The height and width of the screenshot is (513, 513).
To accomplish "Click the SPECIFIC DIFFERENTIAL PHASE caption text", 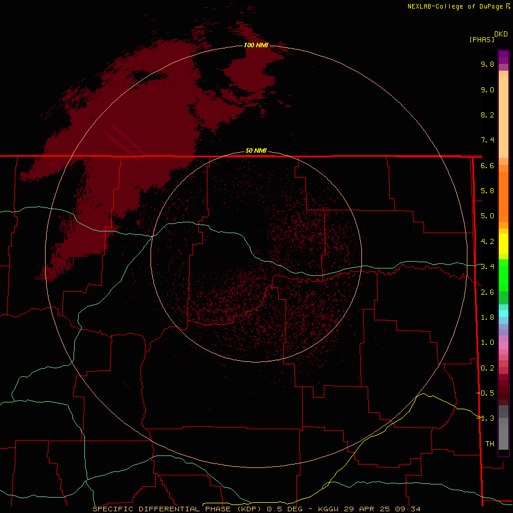I will [x=161, y=509].
